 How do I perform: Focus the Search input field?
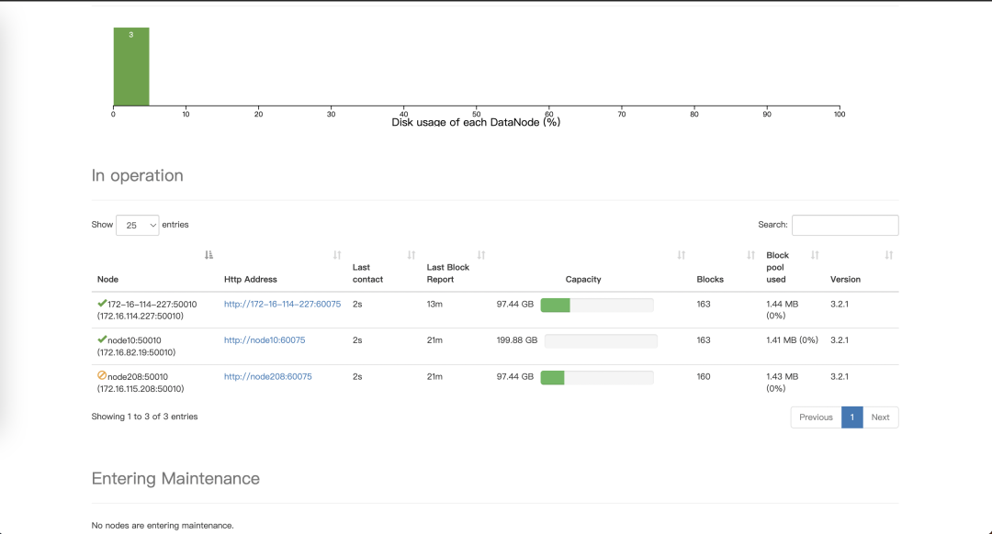tap(845, 225)
